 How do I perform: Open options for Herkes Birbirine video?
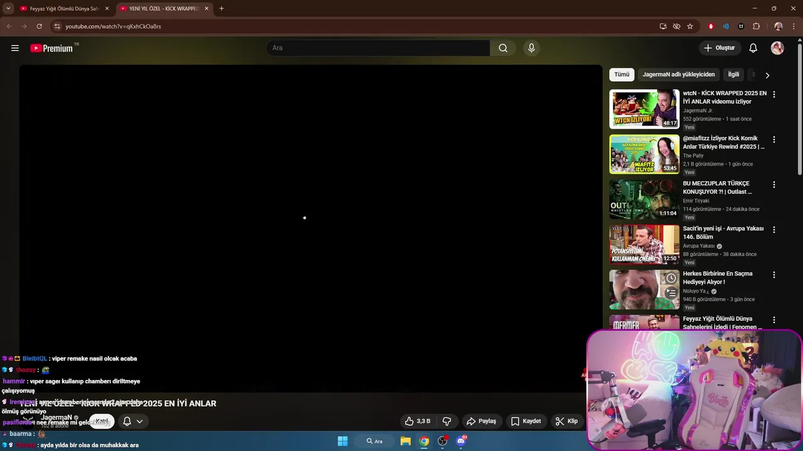[x=774, y=275]
